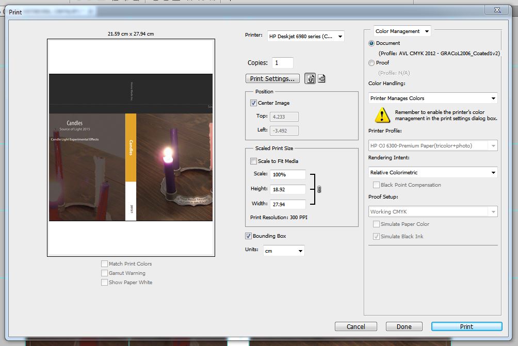
Task: Click the Print button
Action: [x=466, y=326]
